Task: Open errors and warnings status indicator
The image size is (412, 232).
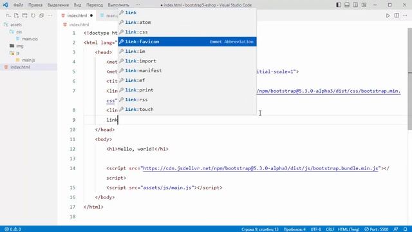Action: (x=13, y=229)
